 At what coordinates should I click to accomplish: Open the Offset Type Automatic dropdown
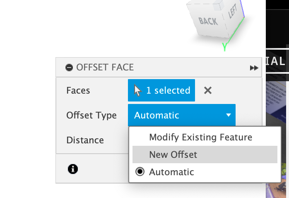(182, 115)
